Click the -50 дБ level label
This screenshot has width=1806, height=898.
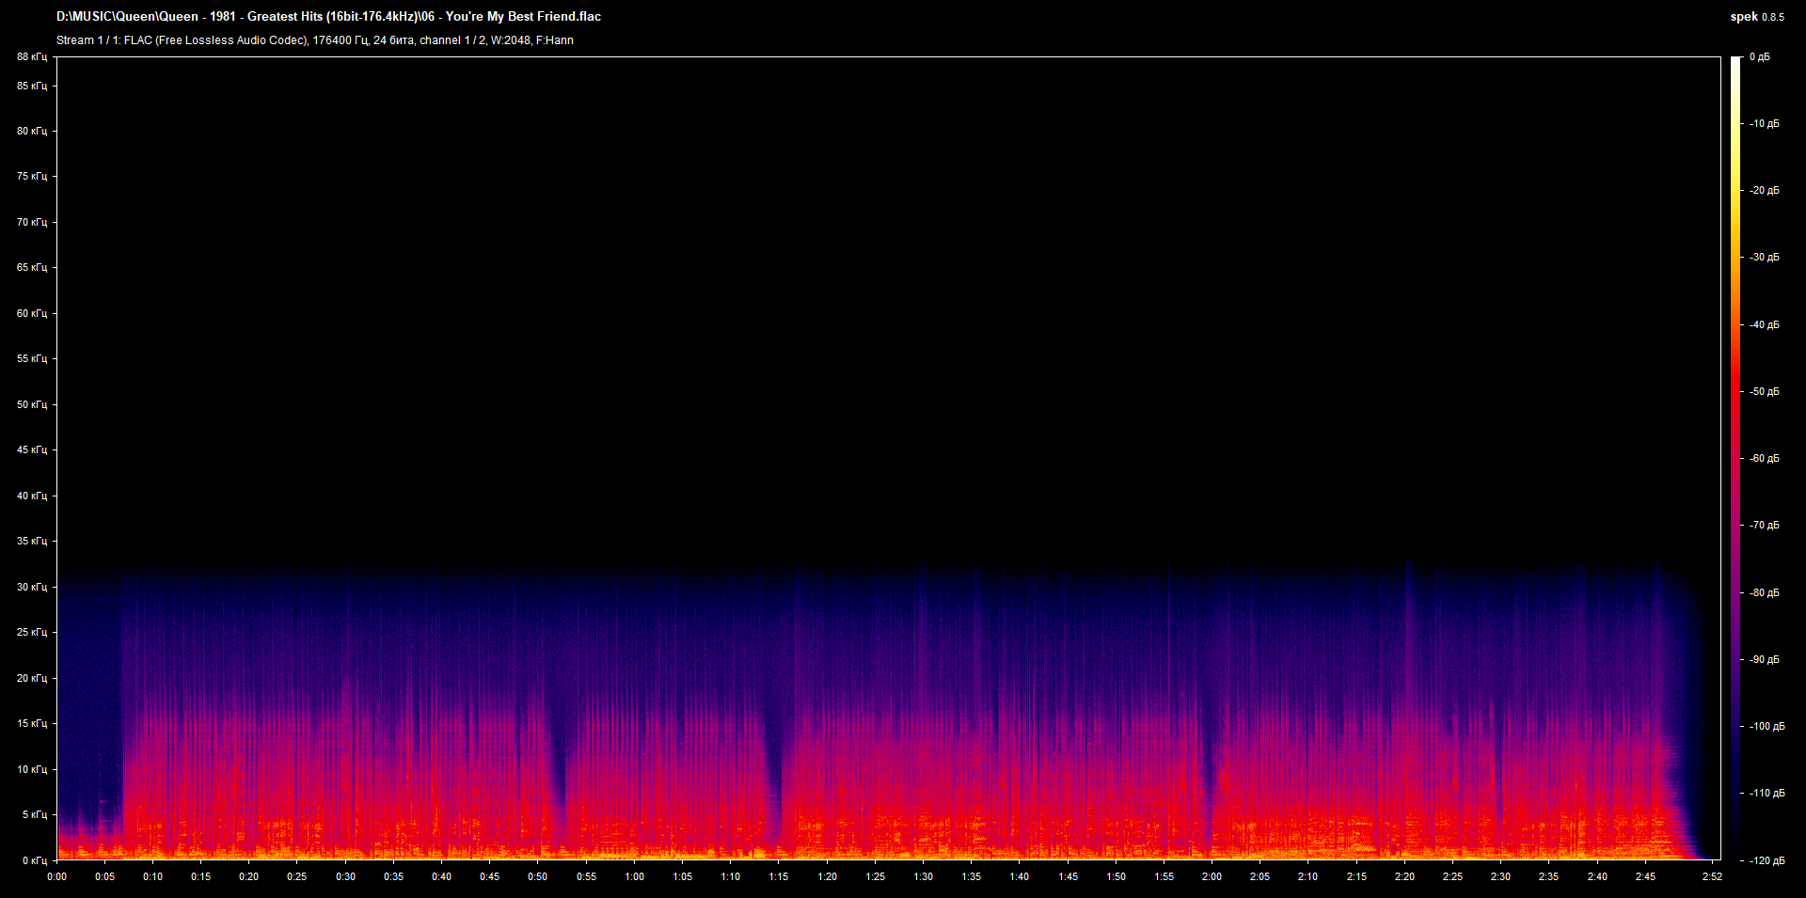tap(1765, 391)
